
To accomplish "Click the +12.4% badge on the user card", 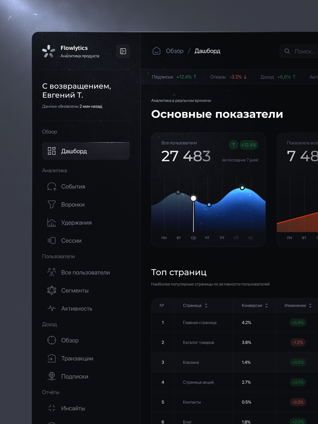I will click(x=249, y=145).
